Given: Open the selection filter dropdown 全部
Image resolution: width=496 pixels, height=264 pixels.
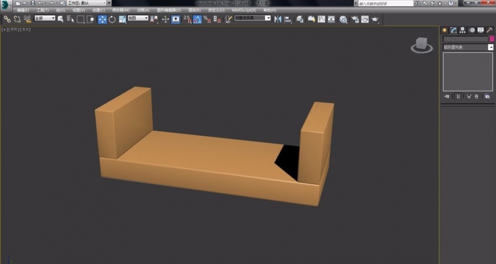Looking at the screenshot, I should (x=44, y=18).
